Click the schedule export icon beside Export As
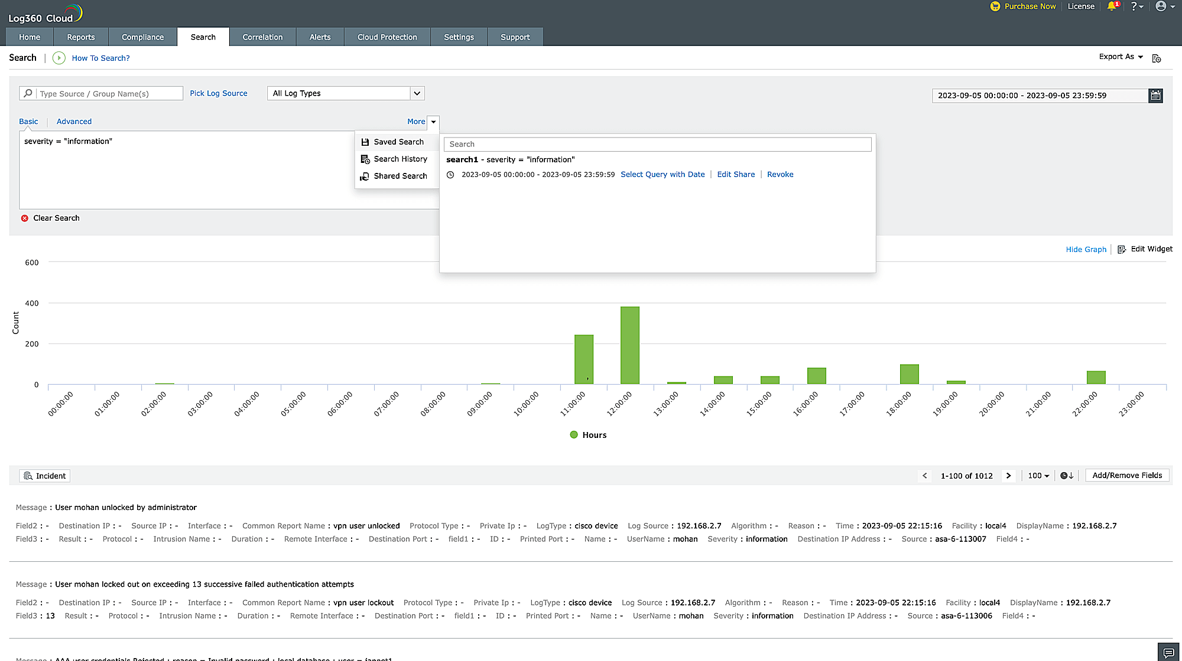1182x661 pixels. 1157,58
